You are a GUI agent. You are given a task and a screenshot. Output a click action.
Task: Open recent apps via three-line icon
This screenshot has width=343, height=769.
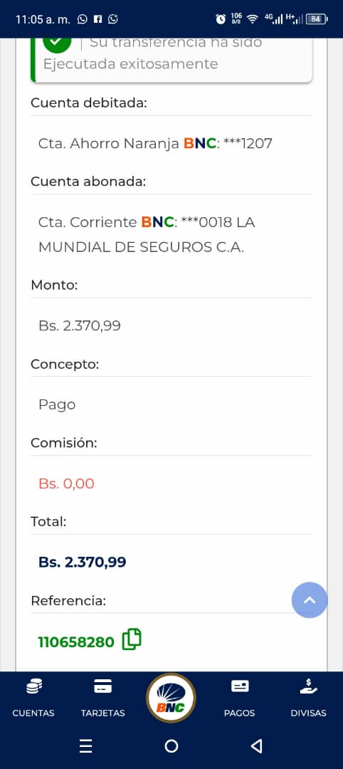[85, 746]
